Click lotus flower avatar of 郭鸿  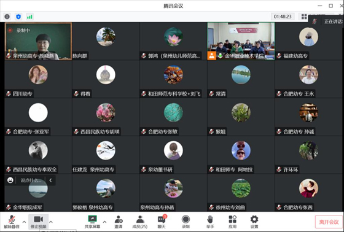[x=173, y=37]
